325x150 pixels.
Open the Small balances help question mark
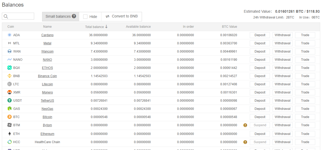tap(74, 16)
